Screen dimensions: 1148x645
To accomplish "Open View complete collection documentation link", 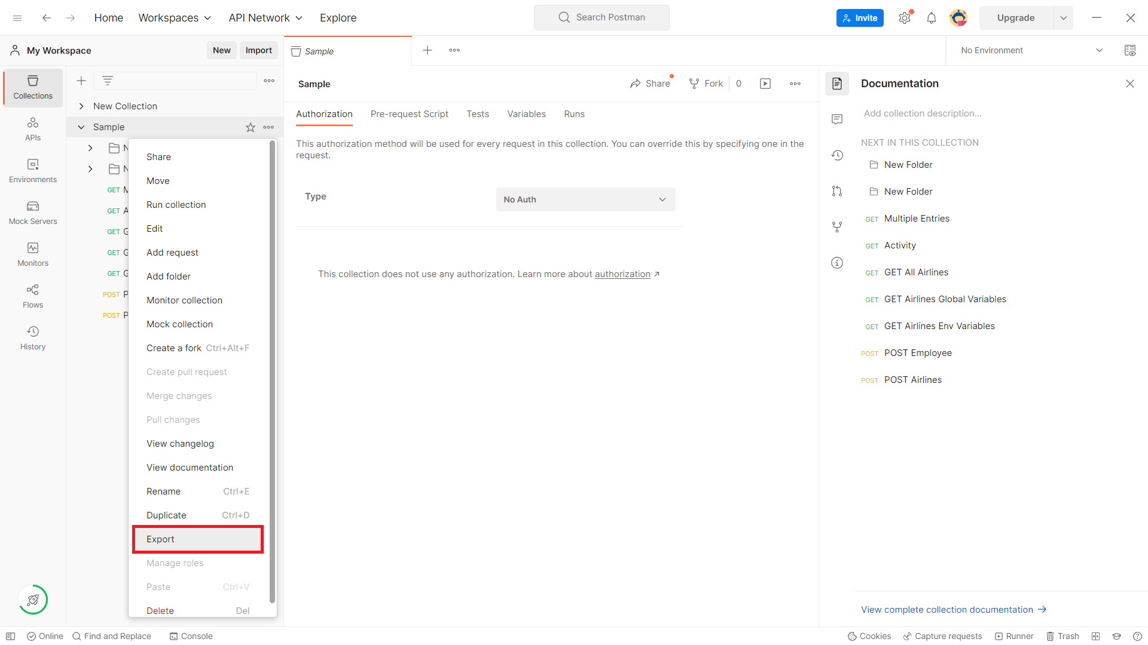I will [x=954, y=610].
